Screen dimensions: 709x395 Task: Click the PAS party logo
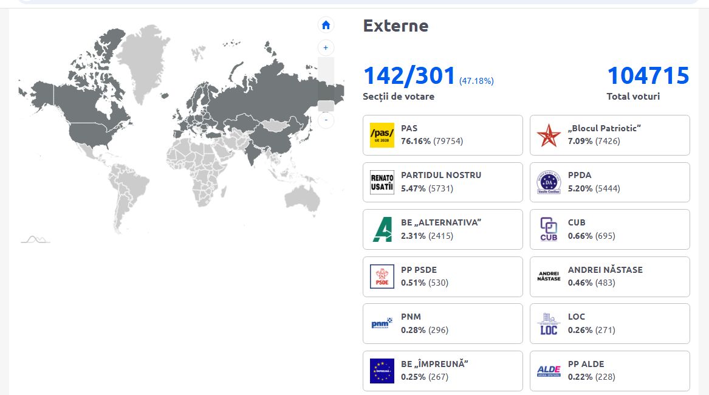pos(382,135)
